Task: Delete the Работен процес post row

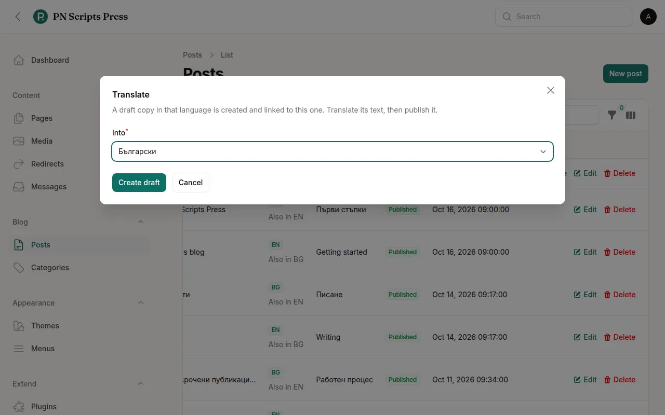Action: click(620, 380)
